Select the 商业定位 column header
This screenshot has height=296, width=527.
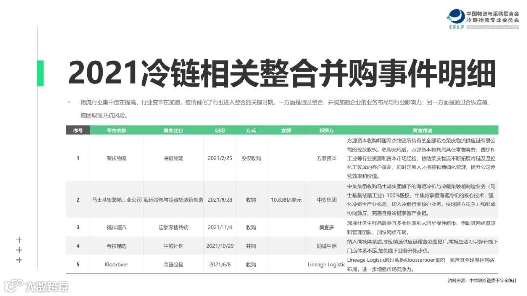173,130
